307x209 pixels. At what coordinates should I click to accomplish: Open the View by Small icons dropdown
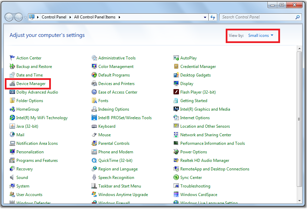coord(261,36)
